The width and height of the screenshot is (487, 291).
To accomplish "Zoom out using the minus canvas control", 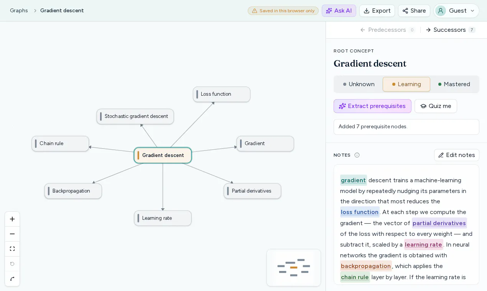I will 12,234.
